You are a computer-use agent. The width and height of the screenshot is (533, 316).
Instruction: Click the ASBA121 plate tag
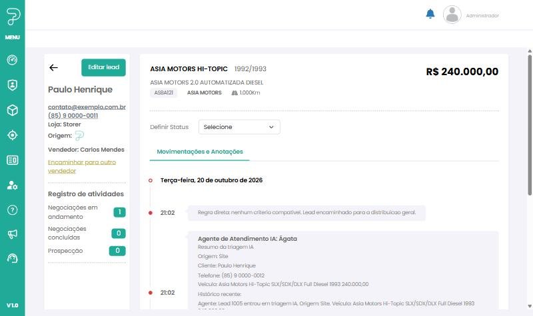point(163,92)
